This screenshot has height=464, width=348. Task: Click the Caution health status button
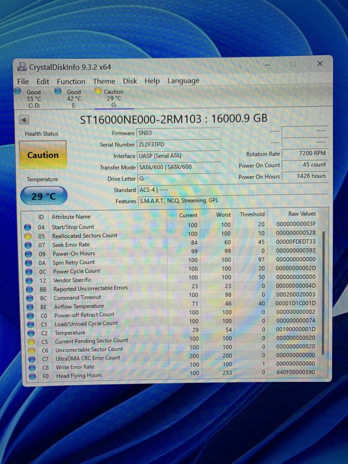pos(43,155)
